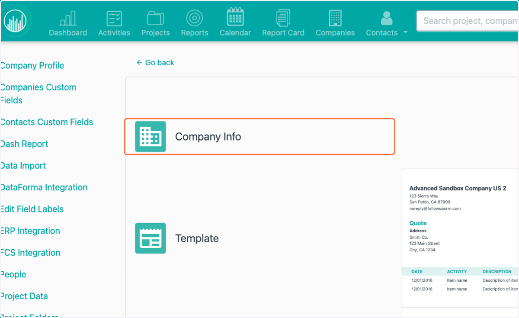Click the 'noreply@followupcrm.com' email text
Image resolution: width=519 pixels, height=318 pixels.
click(x=435, y=209)
